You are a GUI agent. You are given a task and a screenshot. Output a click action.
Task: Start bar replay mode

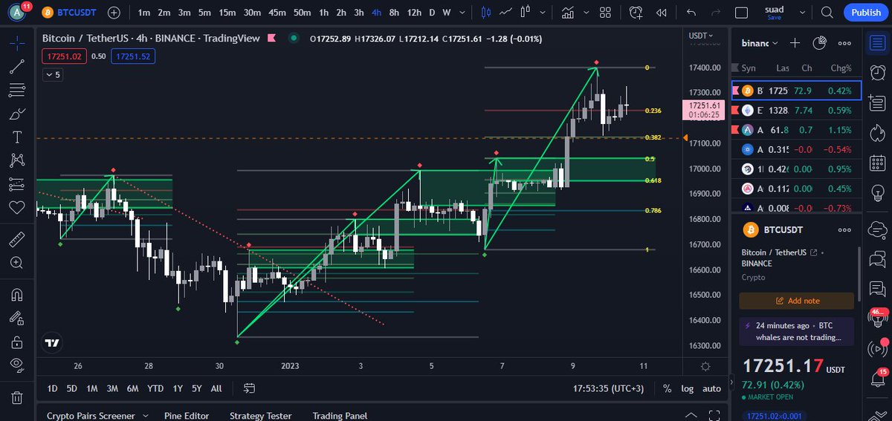[660, 13]
